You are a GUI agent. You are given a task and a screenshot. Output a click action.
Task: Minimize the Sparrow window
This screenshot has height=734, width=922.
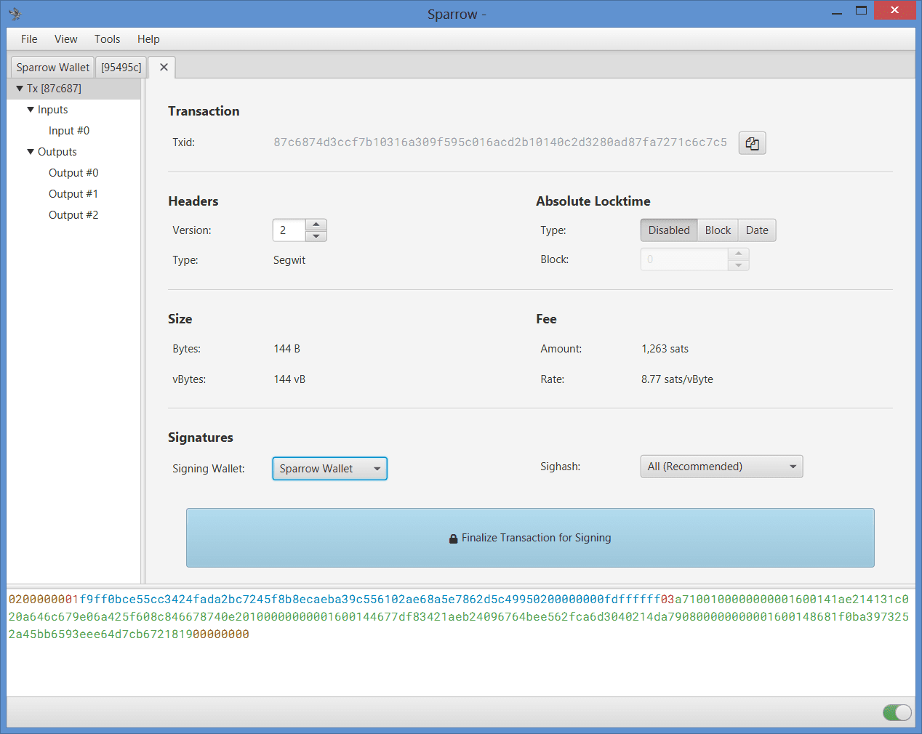pyautogui.click(x=837, y=12)
